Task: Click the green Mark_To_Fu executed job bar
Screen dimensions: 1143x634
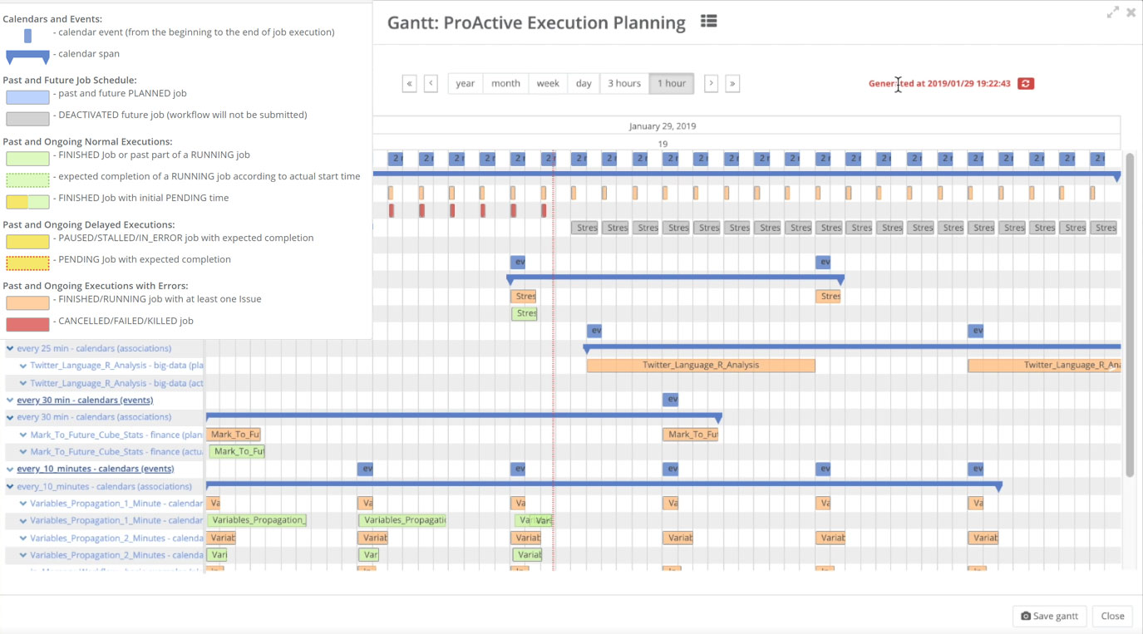Action: point(238,451)
